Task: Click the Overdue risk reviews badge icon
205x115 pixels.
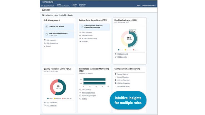Action: click(47, 27)
